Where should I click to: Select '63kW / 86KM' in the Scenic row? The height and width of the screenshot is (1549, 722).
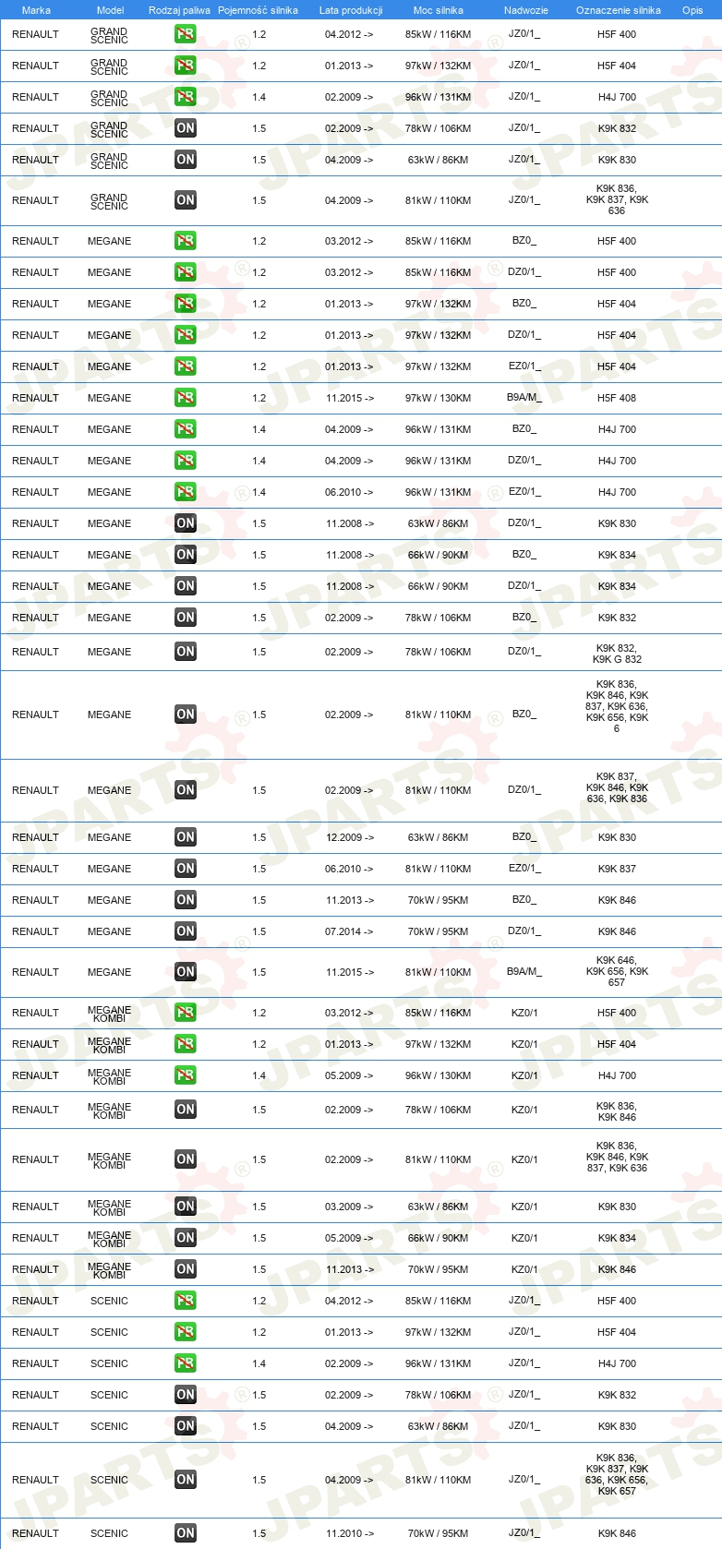click(438, 1426)
